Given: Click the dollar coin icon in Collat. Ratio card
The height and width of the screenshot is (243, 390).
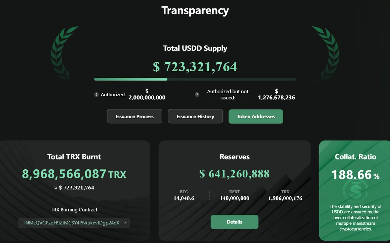Looking at the screenshot, I should click(355, 191).
